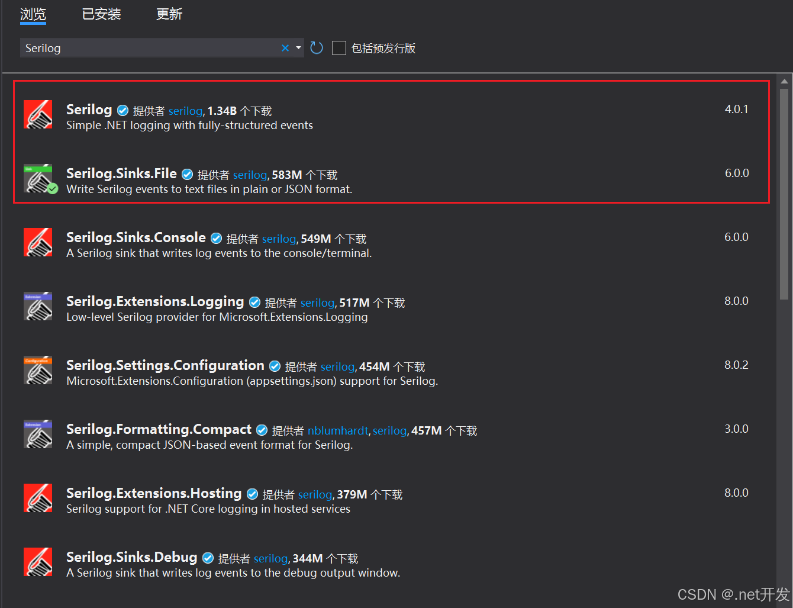The width and height of the screenshot is (793, 608).
Task: Select the Serilog.Sinks.File package title
Action: point(121,173)
